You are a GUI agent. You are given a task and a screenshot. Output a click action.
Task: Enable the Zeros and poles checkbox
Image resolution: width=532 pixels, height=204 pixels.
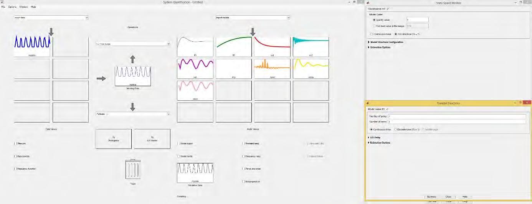(243, 169)
